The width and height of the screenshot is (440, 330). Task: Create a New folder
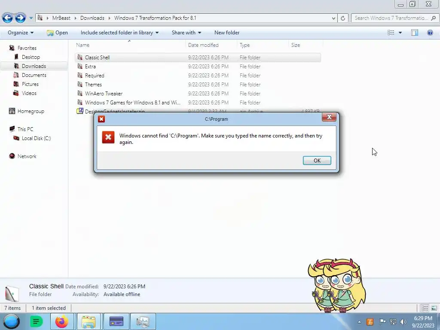[x=227, y=33]
